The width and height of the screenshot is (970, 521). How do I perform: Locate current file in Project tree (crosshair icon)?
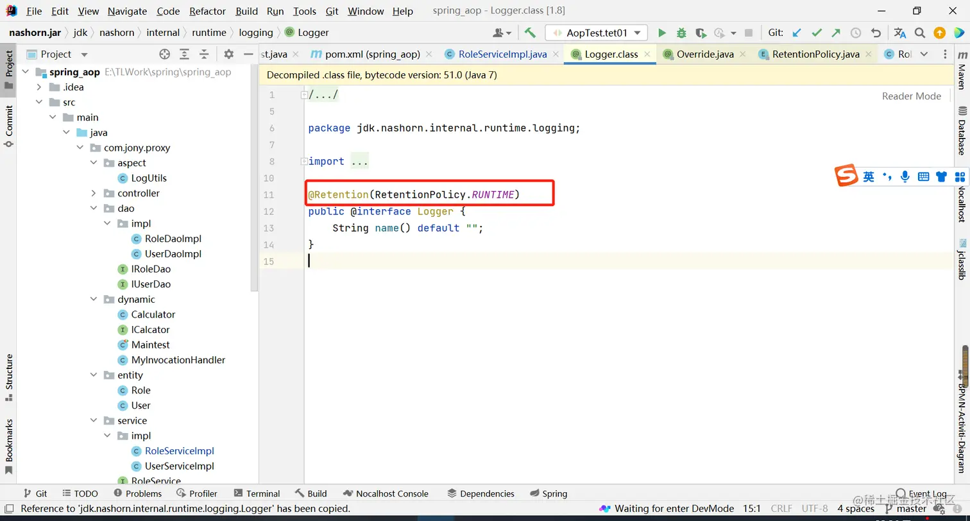165,55
